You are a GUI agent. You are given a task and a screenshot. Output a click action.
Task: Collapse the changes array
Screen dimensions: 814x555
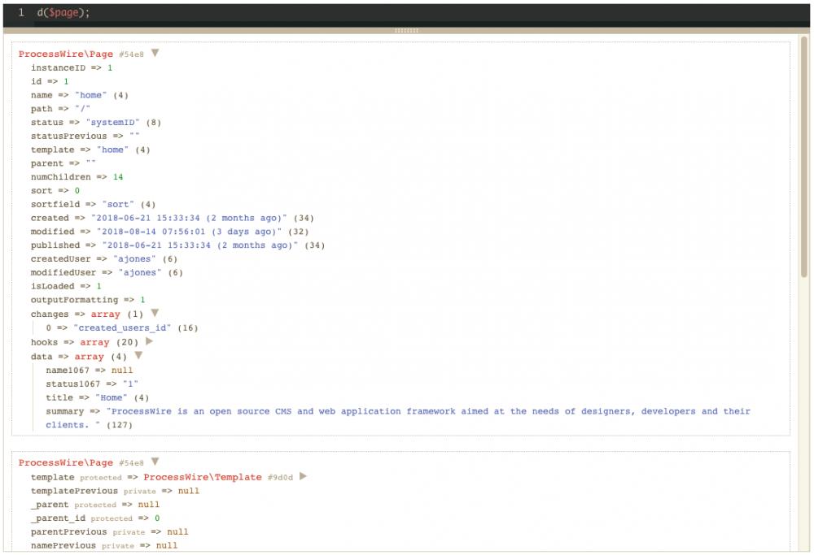(x=155, y=312)
